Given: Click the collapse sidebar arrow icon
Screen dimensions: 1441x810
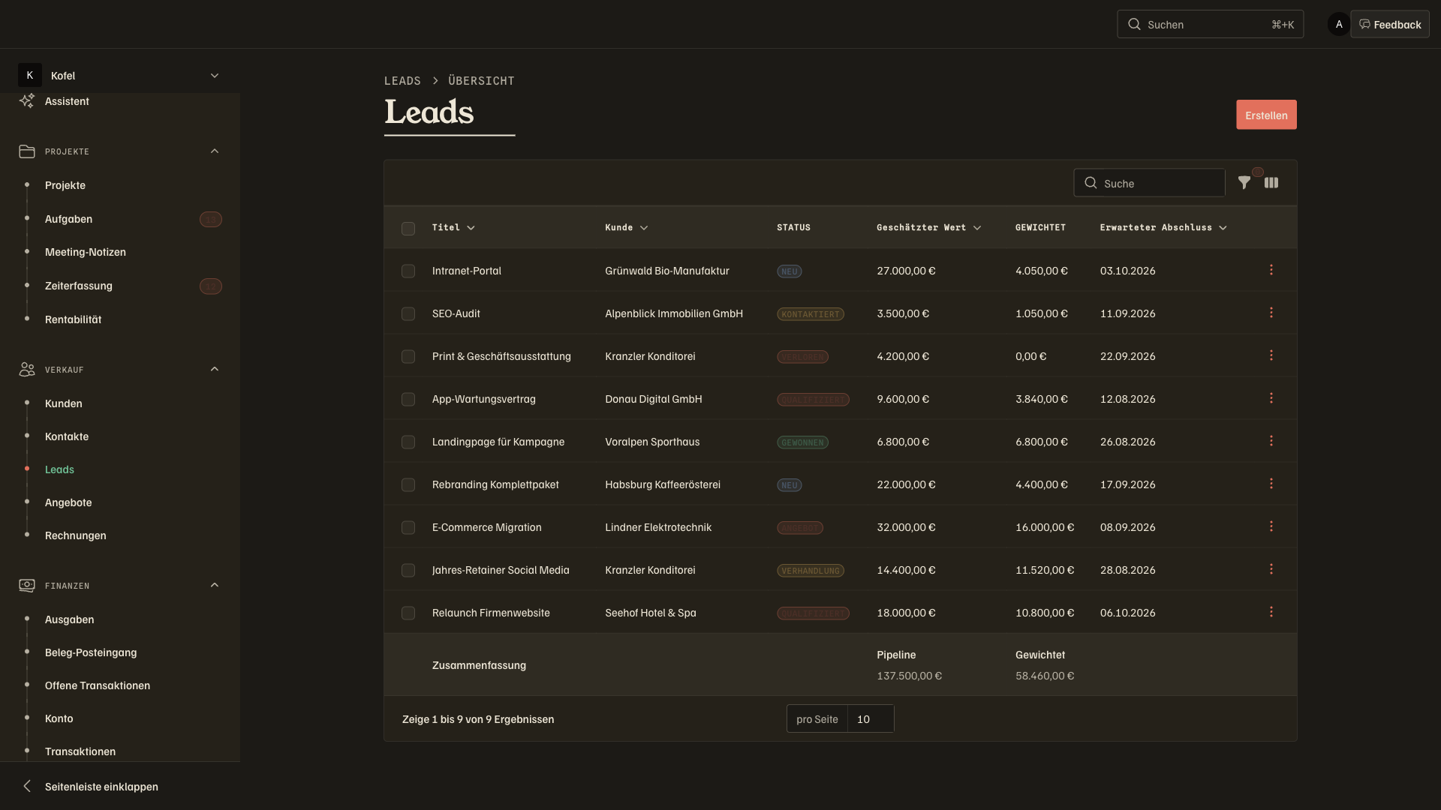Looking at the screenshot, I should coord(27,786).
